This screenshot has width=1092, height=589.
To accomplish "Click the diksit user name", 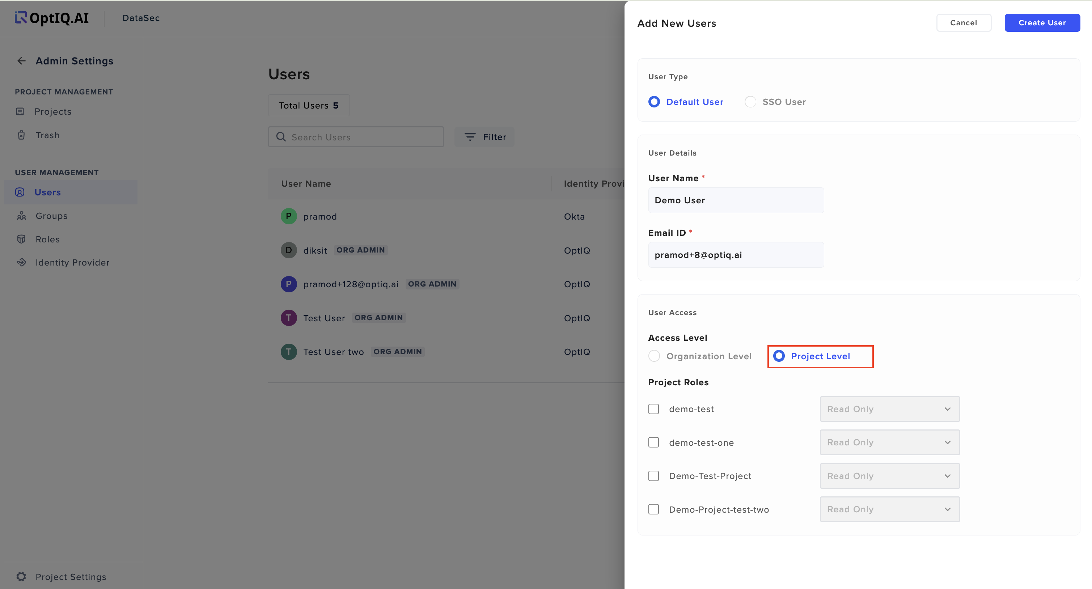I will (x=315, y=250).
